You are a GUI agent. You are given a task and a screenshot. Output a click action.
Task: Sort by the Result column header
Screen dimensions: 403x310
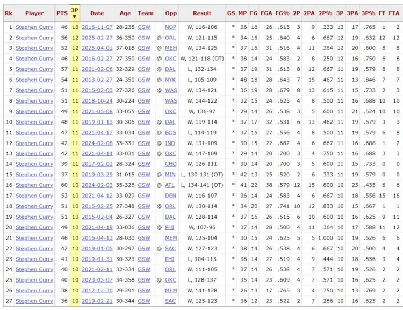(202, 13)
